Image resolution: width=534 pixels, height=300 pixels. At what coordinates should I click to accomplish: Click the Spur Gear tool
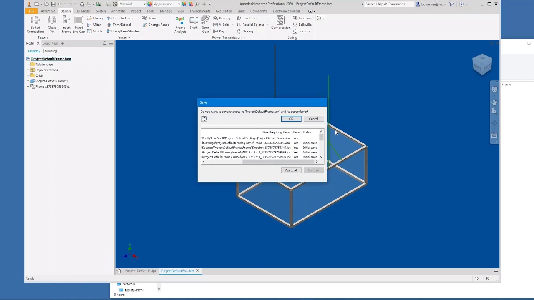(205, 25)
